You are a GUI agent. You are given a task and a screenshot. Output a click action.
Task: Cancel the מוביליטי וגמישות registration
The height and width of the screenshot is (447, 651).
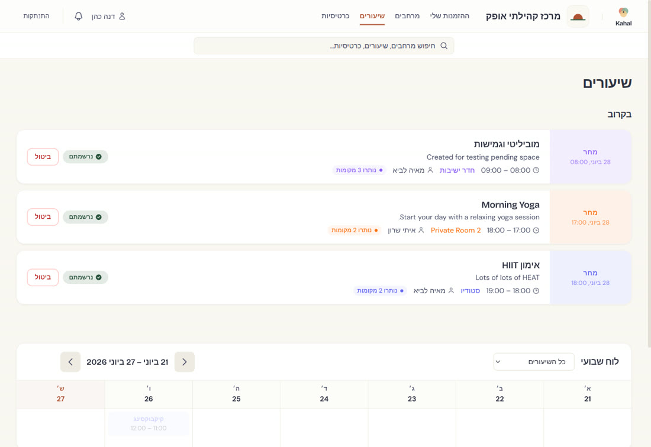[x=43, y=157]
